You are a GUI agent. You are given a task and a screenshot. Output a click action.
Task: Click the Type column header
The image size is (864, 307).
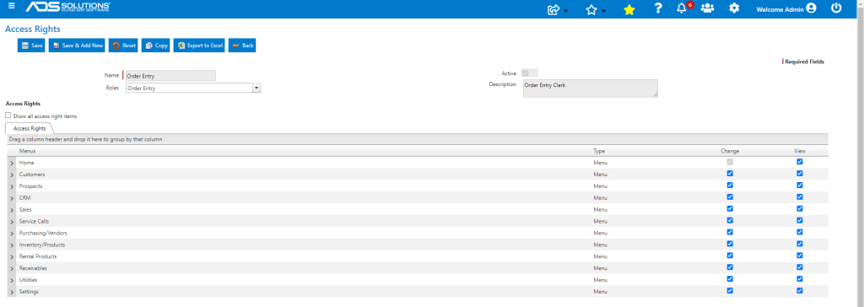[x=599, y=150]
